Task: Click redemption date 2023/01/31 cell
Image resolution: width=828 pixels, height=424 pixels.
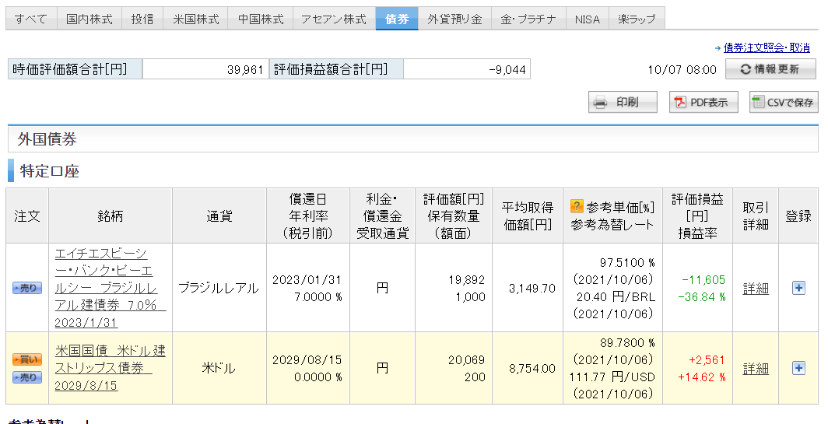Action: tap(307, 280)
